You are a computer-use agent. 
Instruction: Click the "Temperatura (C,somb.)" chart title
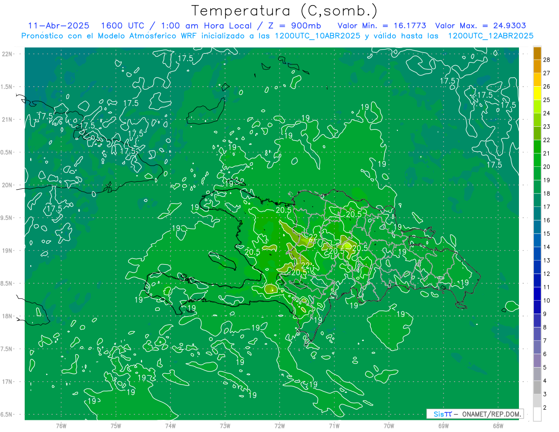point(285,11)
